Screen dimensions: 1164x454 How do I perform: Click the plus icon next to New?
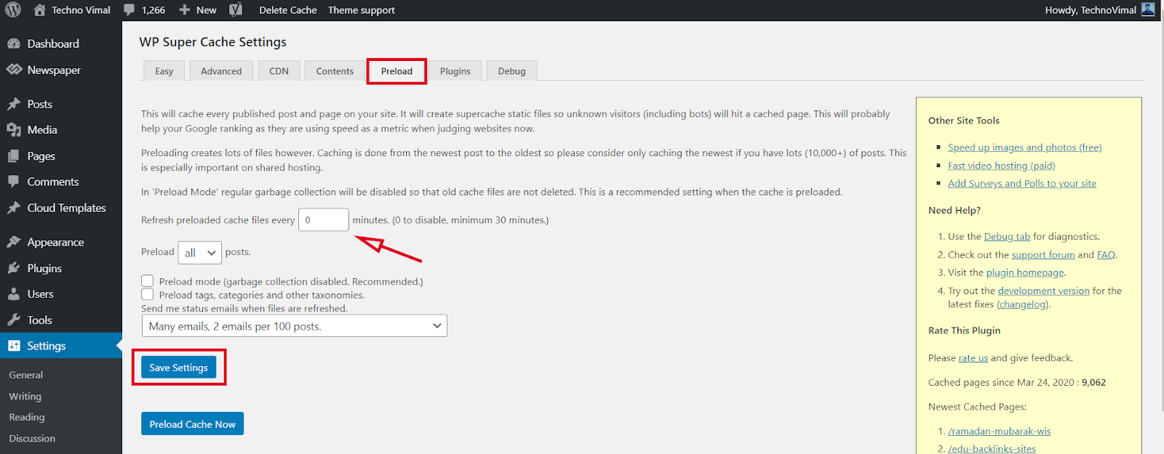coord(185,10)
